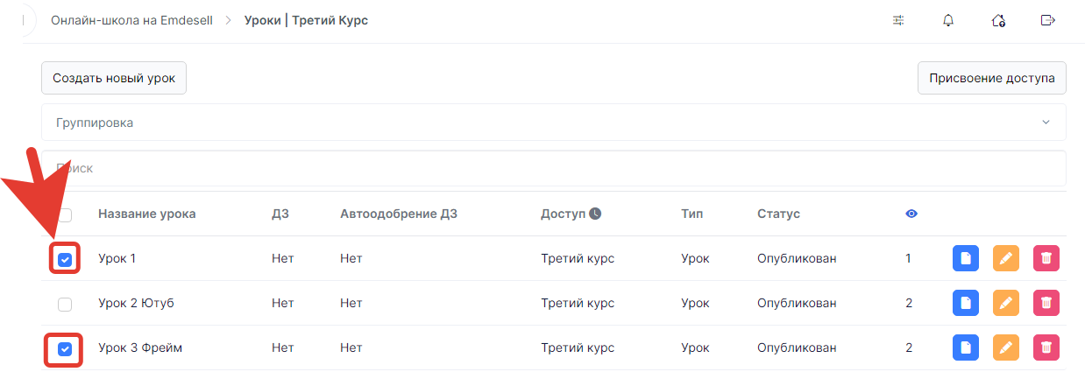Click the Онлайн-школа на Emdesell breadcrumb

131,20
